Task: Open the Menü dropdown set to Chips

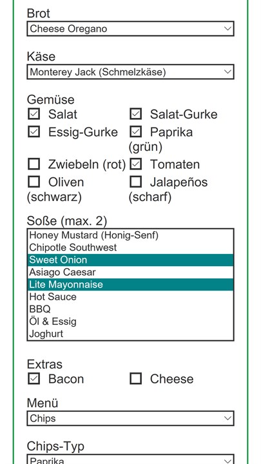Action: click(130, 418)
